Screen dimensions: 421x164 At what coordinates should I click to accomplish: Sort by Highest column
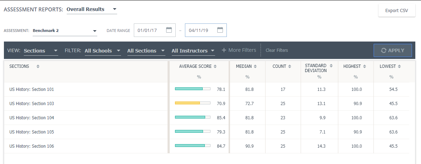(x=364, y=66)
